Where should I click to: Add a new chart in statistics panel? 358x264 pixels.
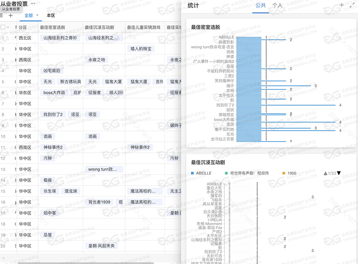pos(341,6)
